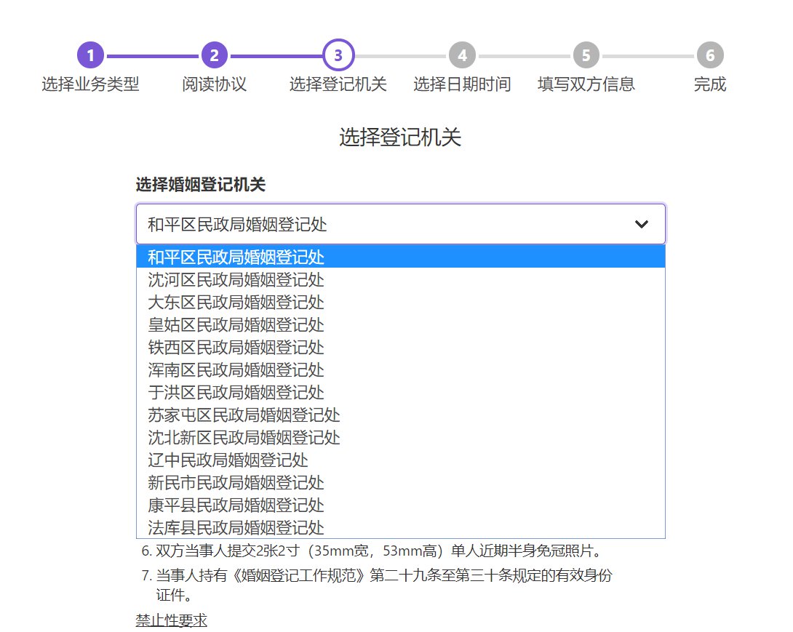The image size is (793, 632).
Task: Pick 于洪区民政局婚姻登记处 option
Action: [x=236, y=392]
